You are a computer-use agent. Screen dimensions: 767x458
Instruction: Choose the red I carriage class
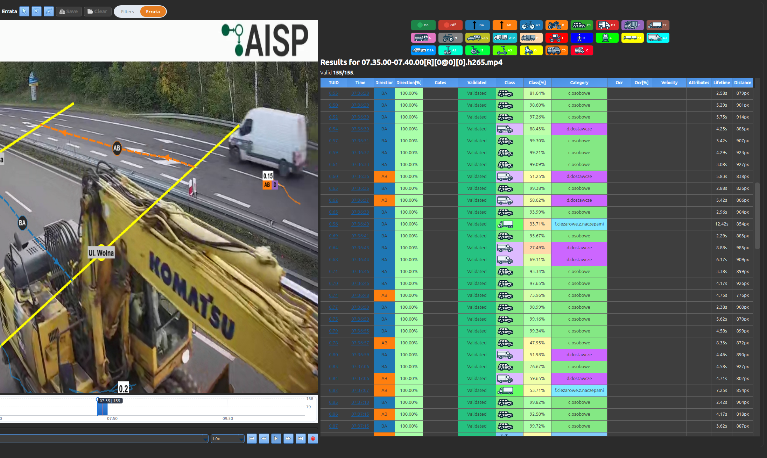[x=556, y=38]
